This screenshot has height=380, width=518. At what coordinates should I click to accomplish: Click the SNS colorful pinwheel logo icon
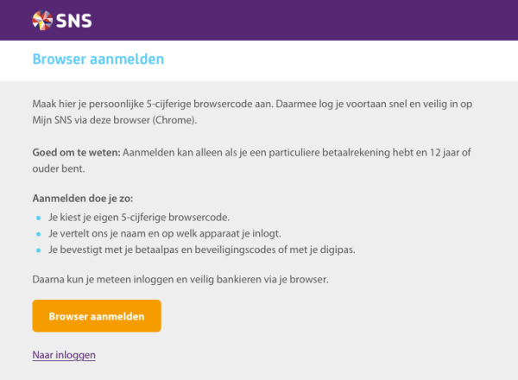click(x=42, y=21)
